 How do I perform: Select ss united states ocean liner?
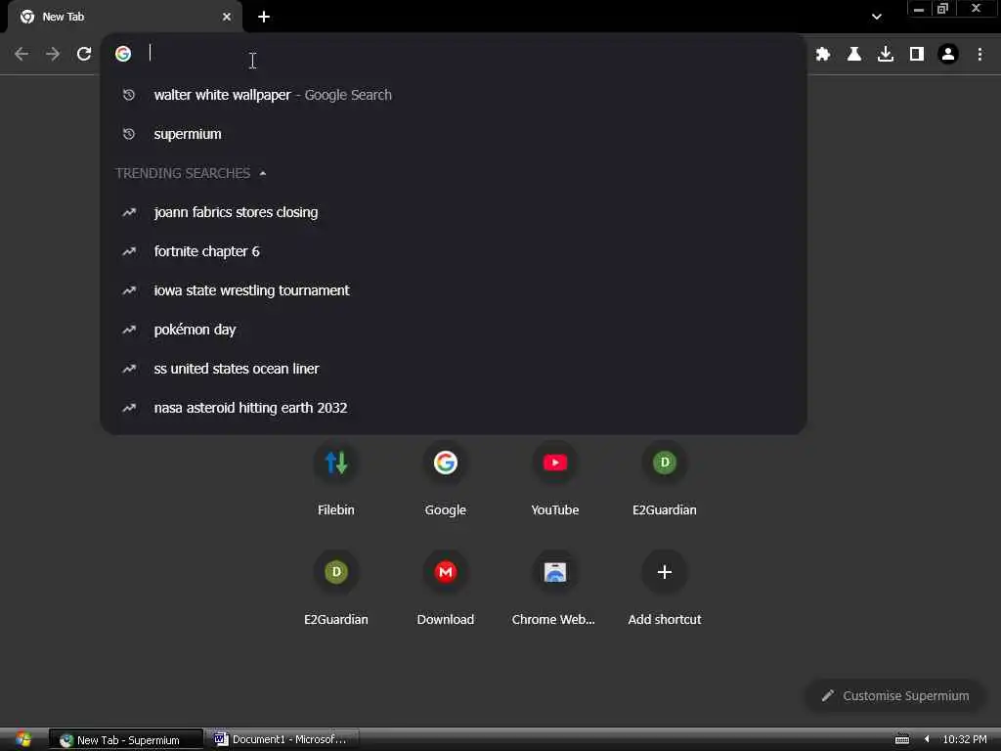click(x=454, y=369)
